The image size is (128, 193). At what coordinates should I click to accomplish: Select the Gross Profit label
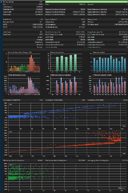pos(7,12)
